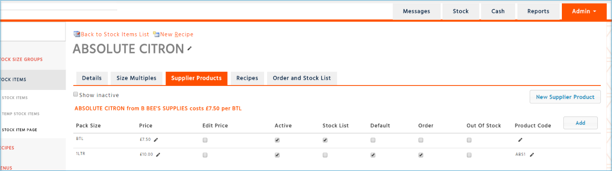Enable Edit Price checkbox for BTL row

point(205,140)
